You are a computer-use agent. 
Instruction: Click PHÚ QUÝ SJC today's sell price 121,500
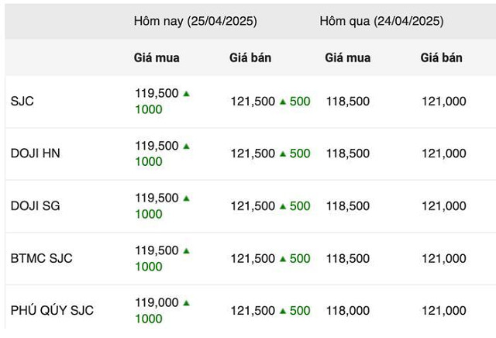pyautogui.click(x=253, y=311)
